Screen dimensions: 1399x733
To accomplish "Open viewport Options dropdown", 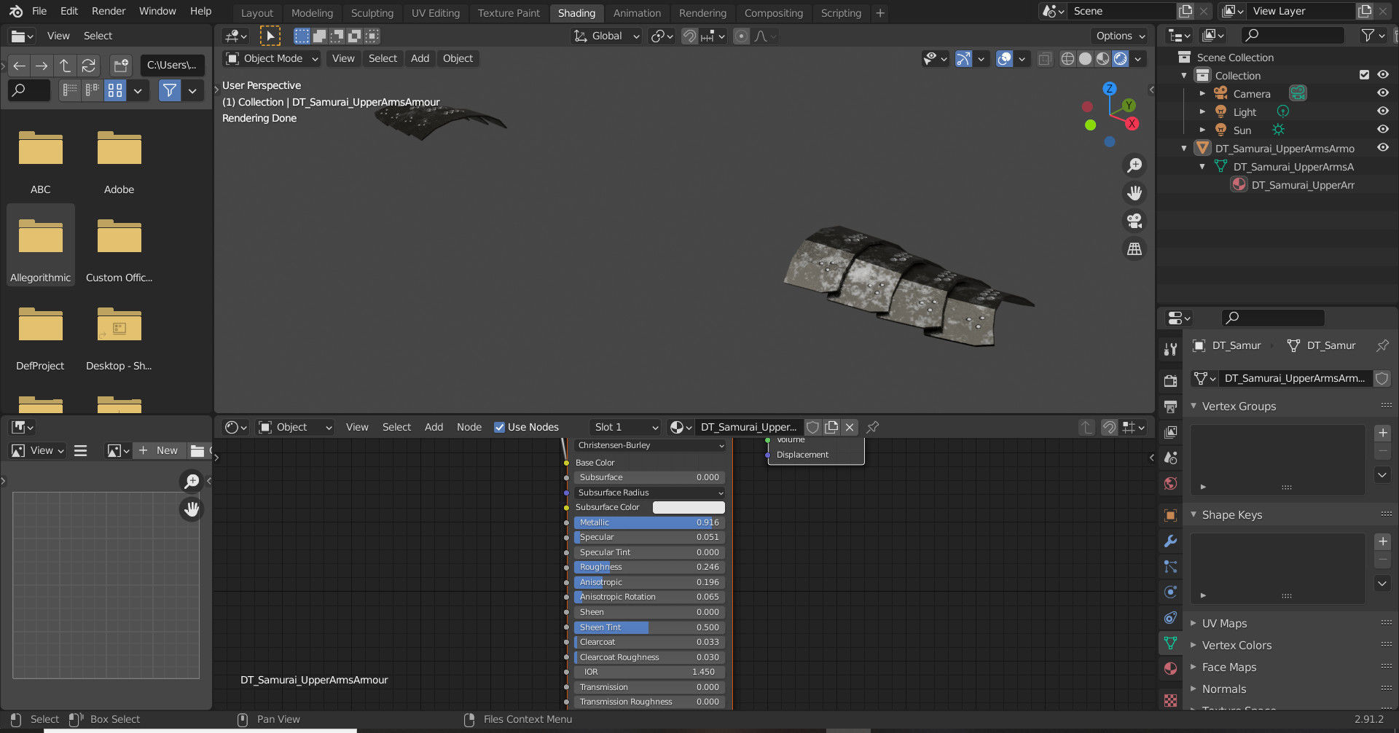I will (1119, 36).
